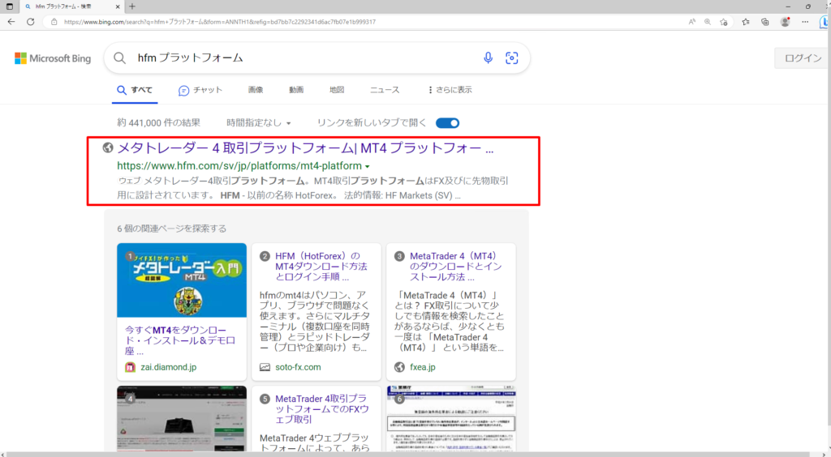This screenshot has height=457, width=831.
Task: Open MetaTrader 4（MT4）のダウンロード link
Action: 456,267
